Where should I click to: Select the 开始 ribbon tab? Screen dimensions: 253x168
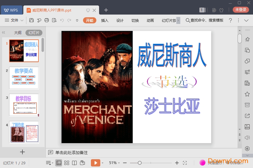pos(90,20)
